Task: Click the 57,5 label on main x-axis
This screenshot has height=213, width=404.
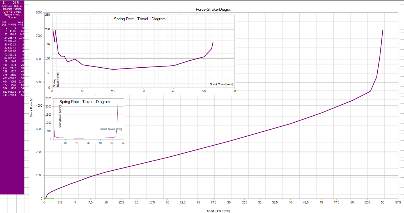Action: point(398,202)
